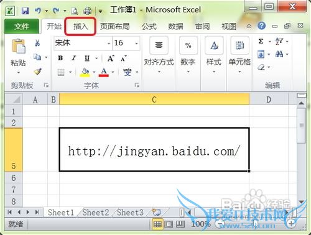The image size is (311, 235).
Task: Switch to the 开始 (Home) tab
Action: 54,26
